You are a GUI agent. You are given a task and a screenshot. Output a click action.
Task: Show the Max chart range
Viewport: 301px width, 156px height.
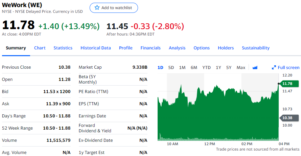pos(241,67)
